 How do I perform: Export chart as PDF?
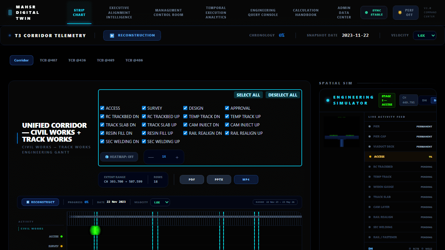[x=192, y=180]
